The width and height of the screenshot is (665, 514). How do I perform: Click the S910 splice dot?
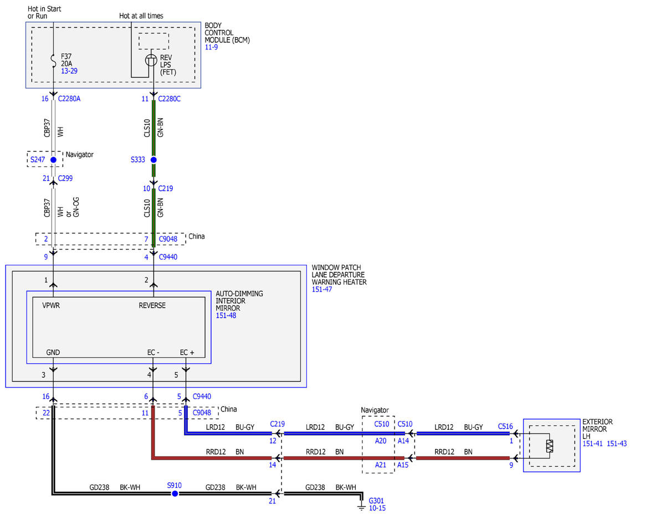click(175, 493)
